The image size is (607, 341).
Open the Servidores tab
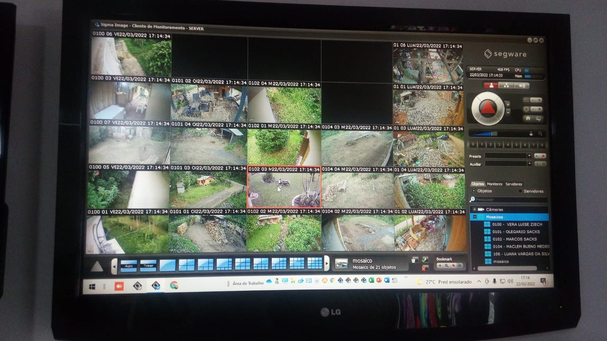pyautogui.click(x=514, y=184)
